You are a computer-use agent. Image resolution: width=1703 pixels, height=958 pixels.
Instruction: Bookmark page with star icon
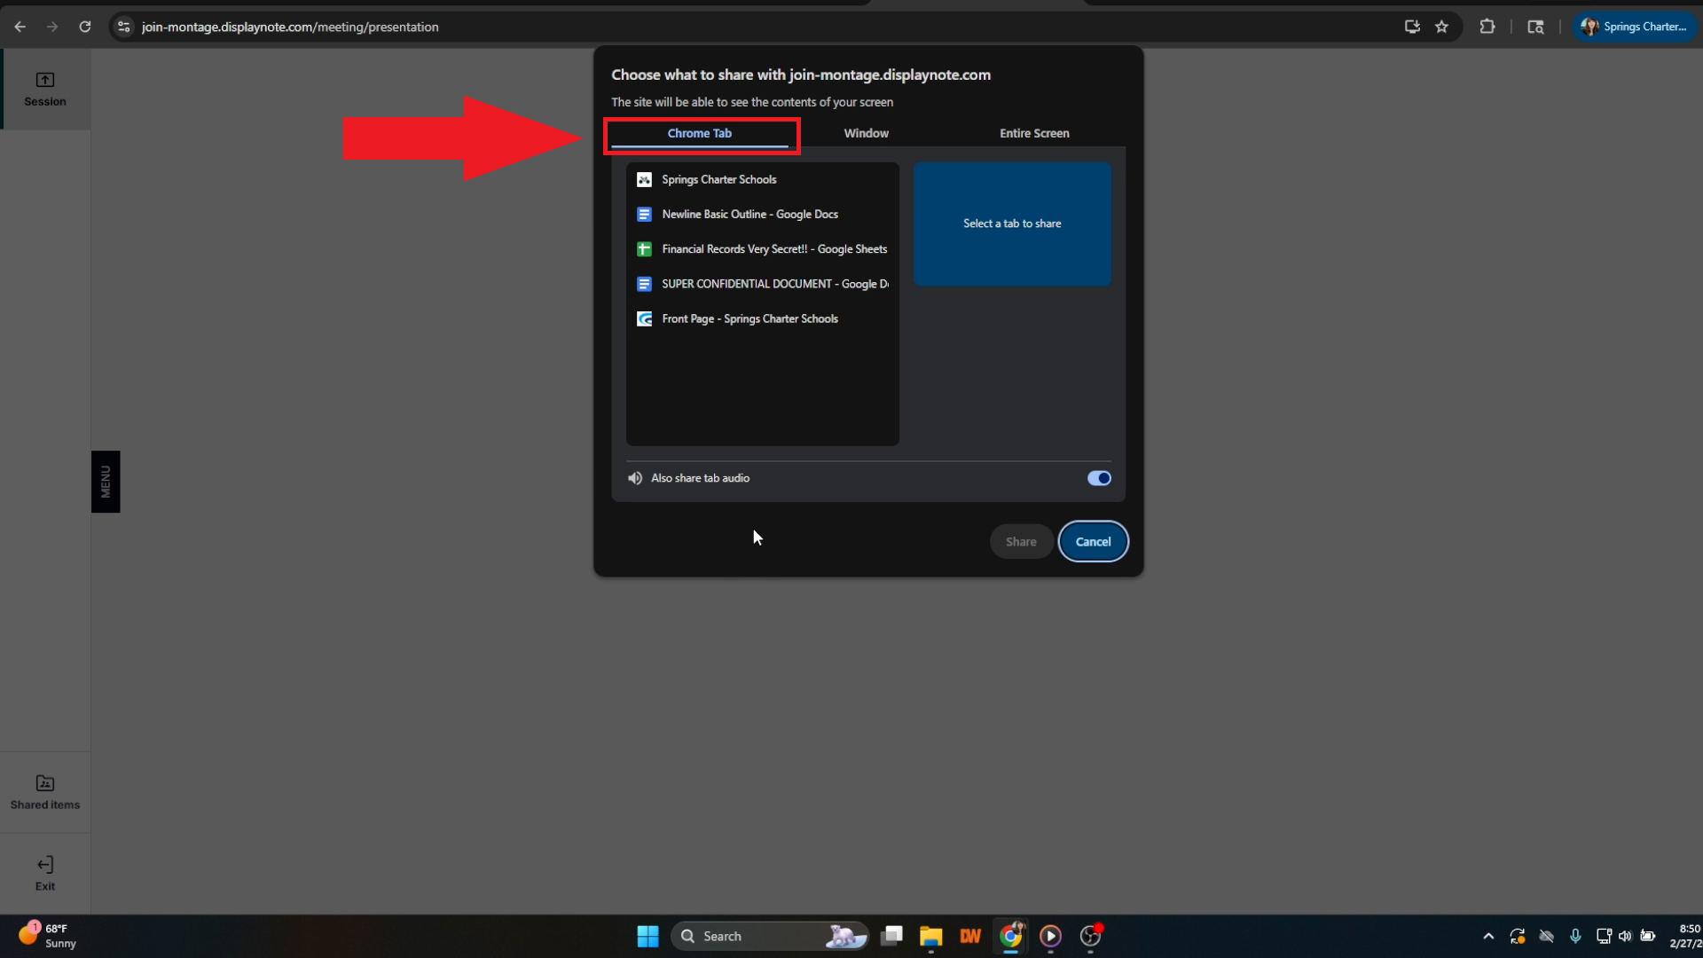[x=1441, y=27]
